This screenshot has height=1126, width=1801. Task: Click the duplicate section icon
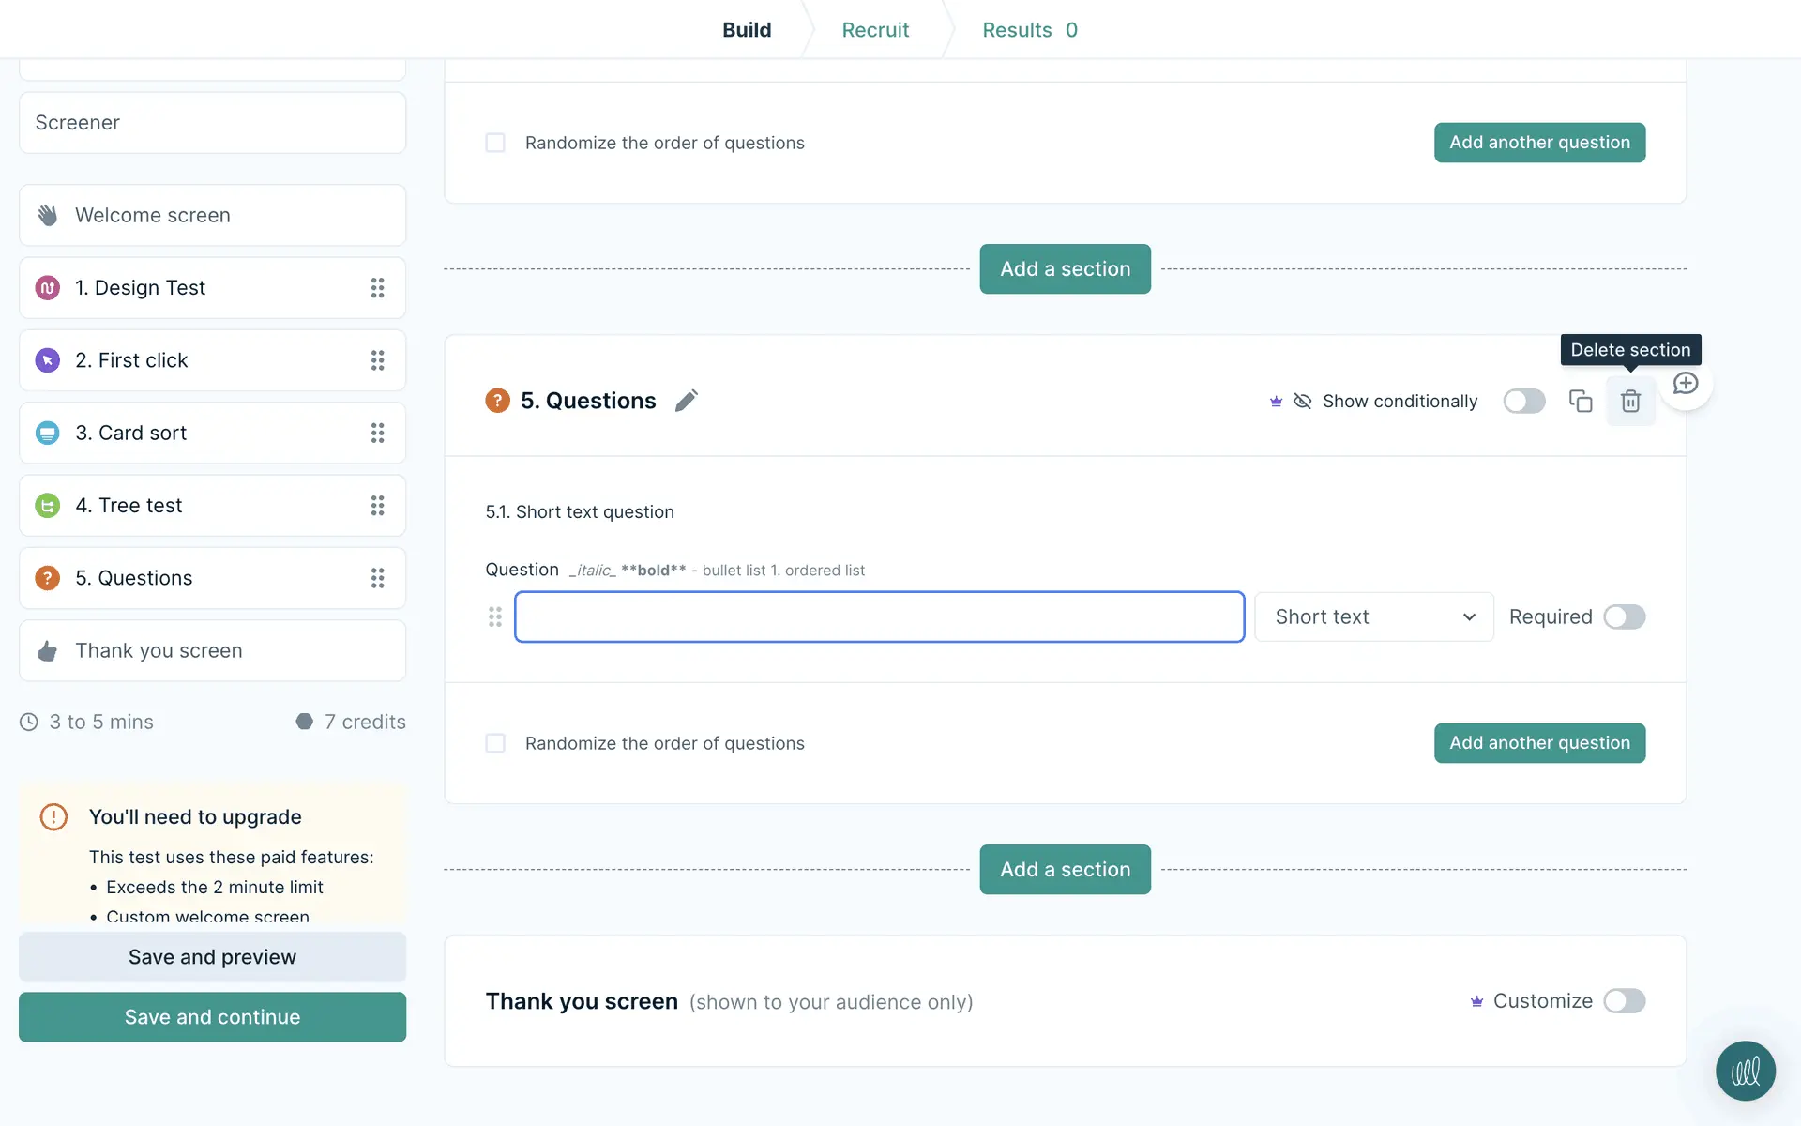click(1581, 402)
